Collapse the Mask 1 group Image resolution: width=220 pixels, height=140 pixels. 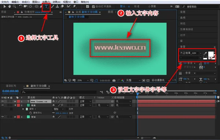(x=23, y=109)
